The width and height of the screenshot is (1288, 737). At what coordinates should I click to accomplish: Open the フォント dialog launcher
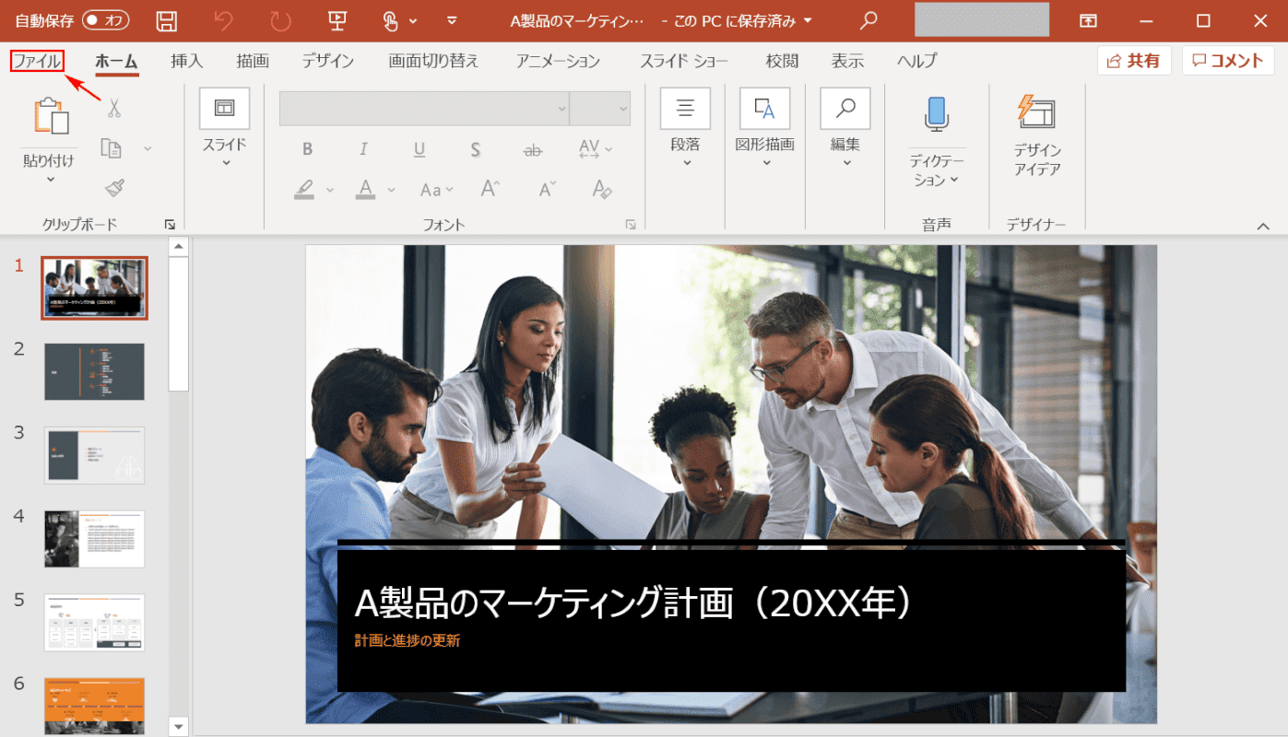click(x=631, y=224)
